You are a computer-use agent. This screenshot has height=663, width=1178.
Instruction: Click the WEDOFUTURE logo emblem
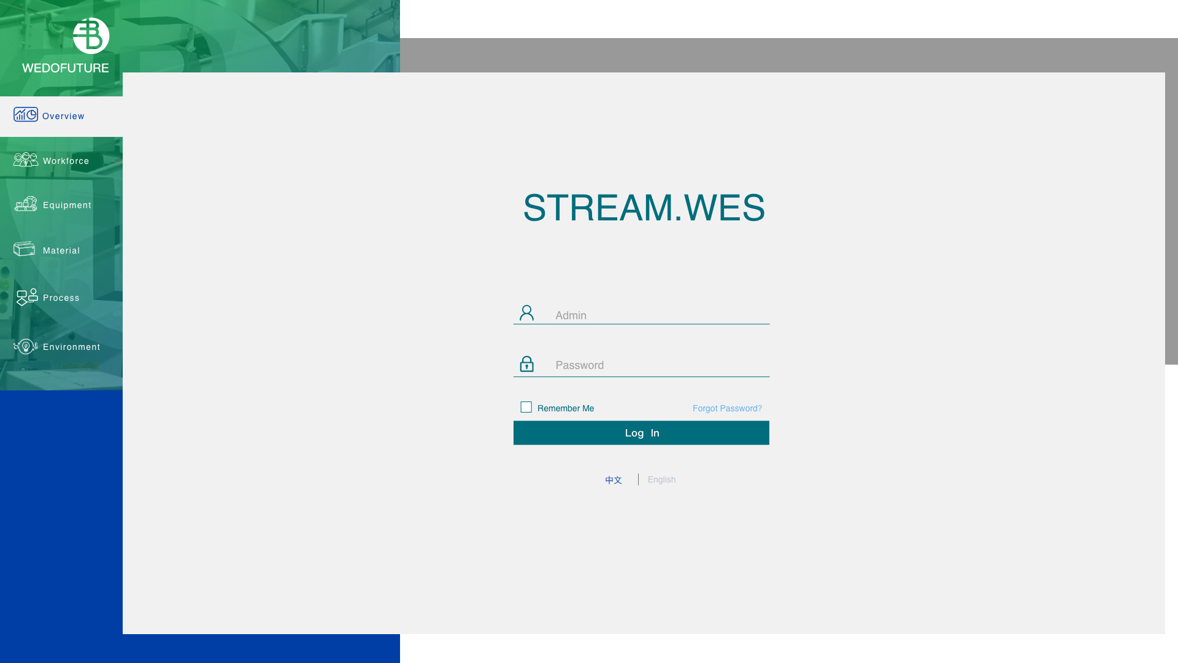click(x=91, y=36)
